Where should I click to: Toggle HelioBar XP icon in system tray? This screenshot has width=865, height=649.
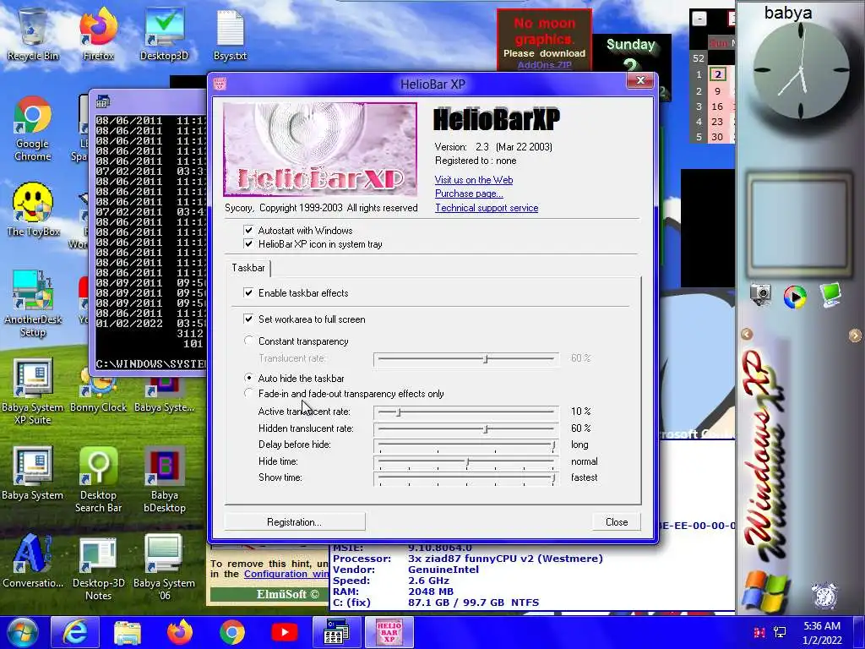(x=248, y=244)
